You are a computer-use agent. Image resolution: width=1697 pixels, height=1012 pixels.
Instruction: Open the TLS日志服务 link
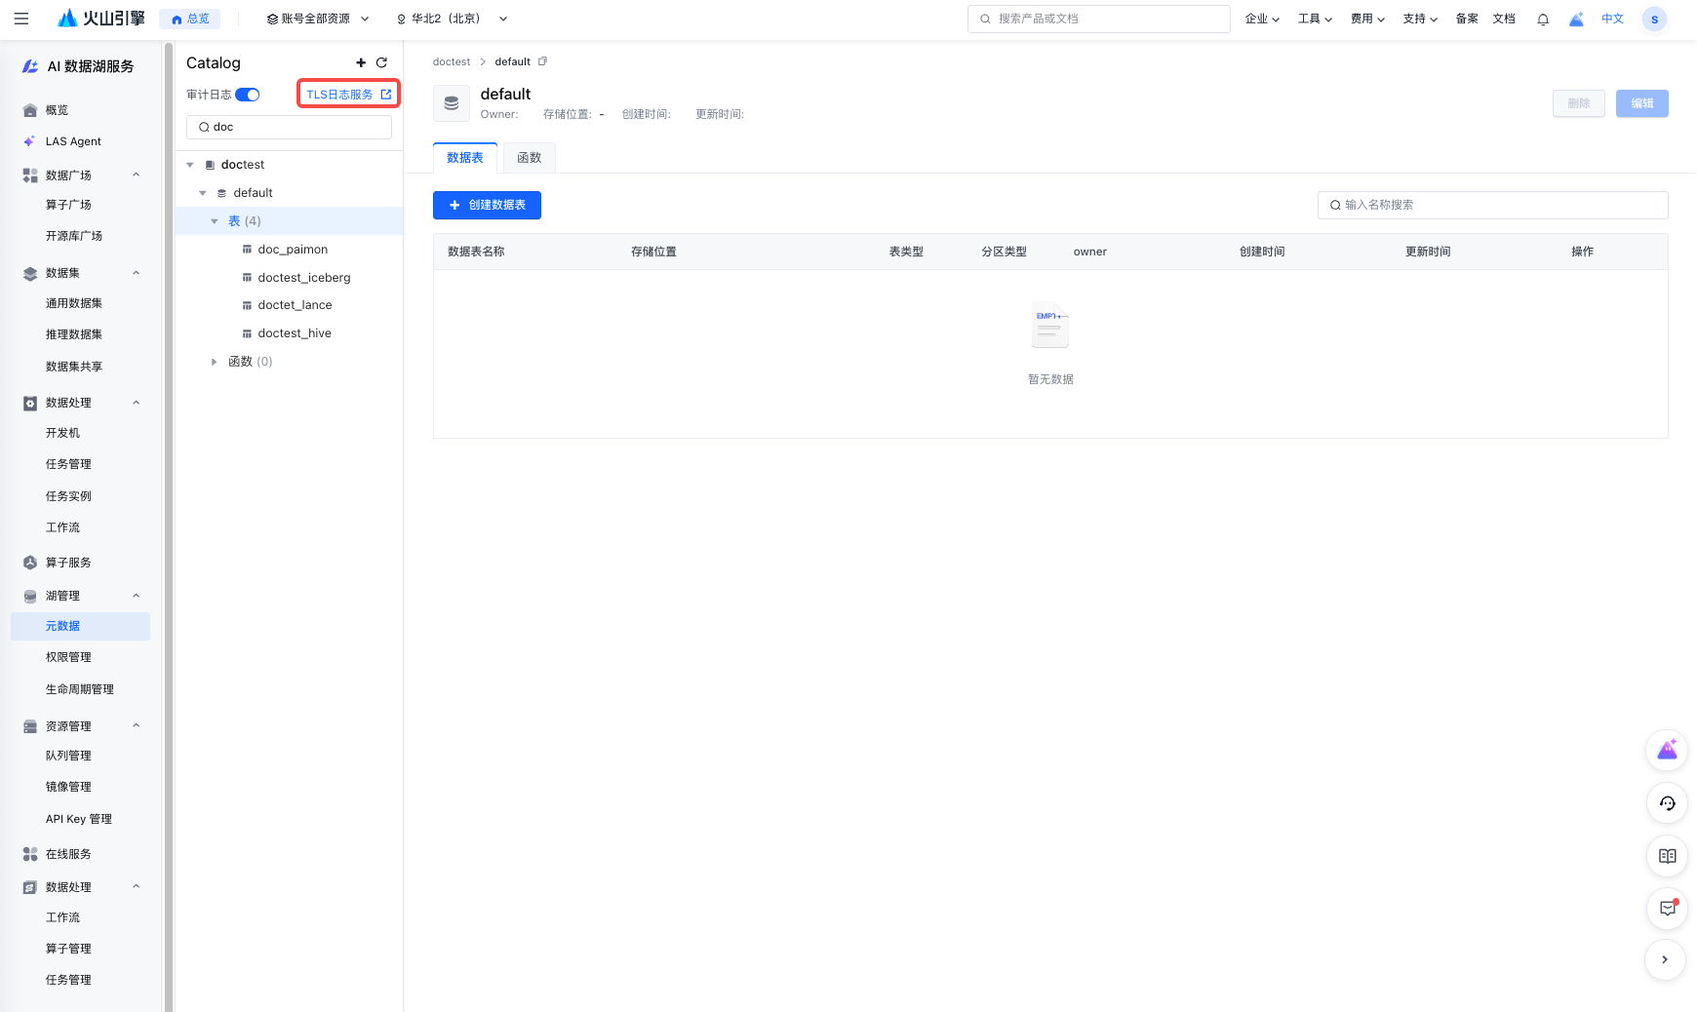(x=348, y=95)
